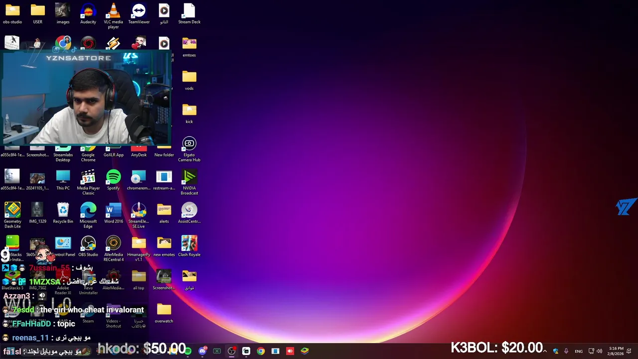Open Discord from the taskbar
This screenshot has height=359, width=638.
[202, 351]
